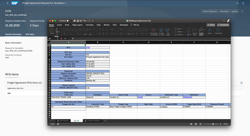This screenshot has height=136, width=250.
Task: Click the SAP back arrow icon
Action: (8, 3)
